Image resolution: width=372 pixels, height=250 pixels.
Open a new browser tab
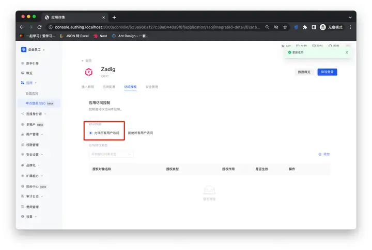coord(114,18)
